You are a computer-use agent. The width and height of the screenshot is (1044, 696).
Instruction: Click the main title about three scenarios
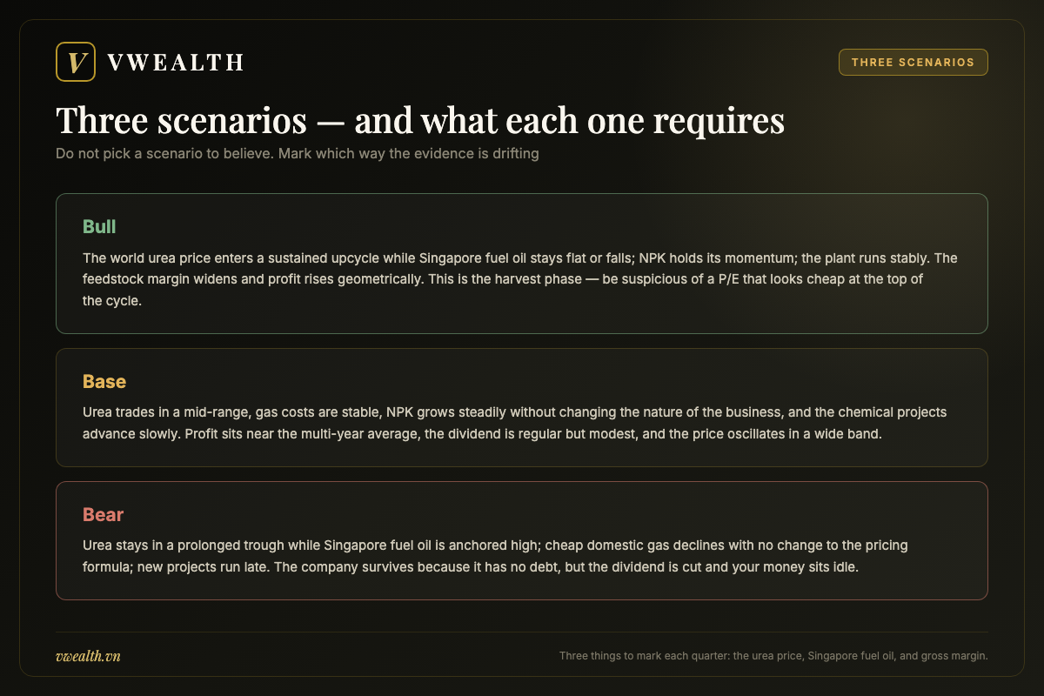coord(420,121)
